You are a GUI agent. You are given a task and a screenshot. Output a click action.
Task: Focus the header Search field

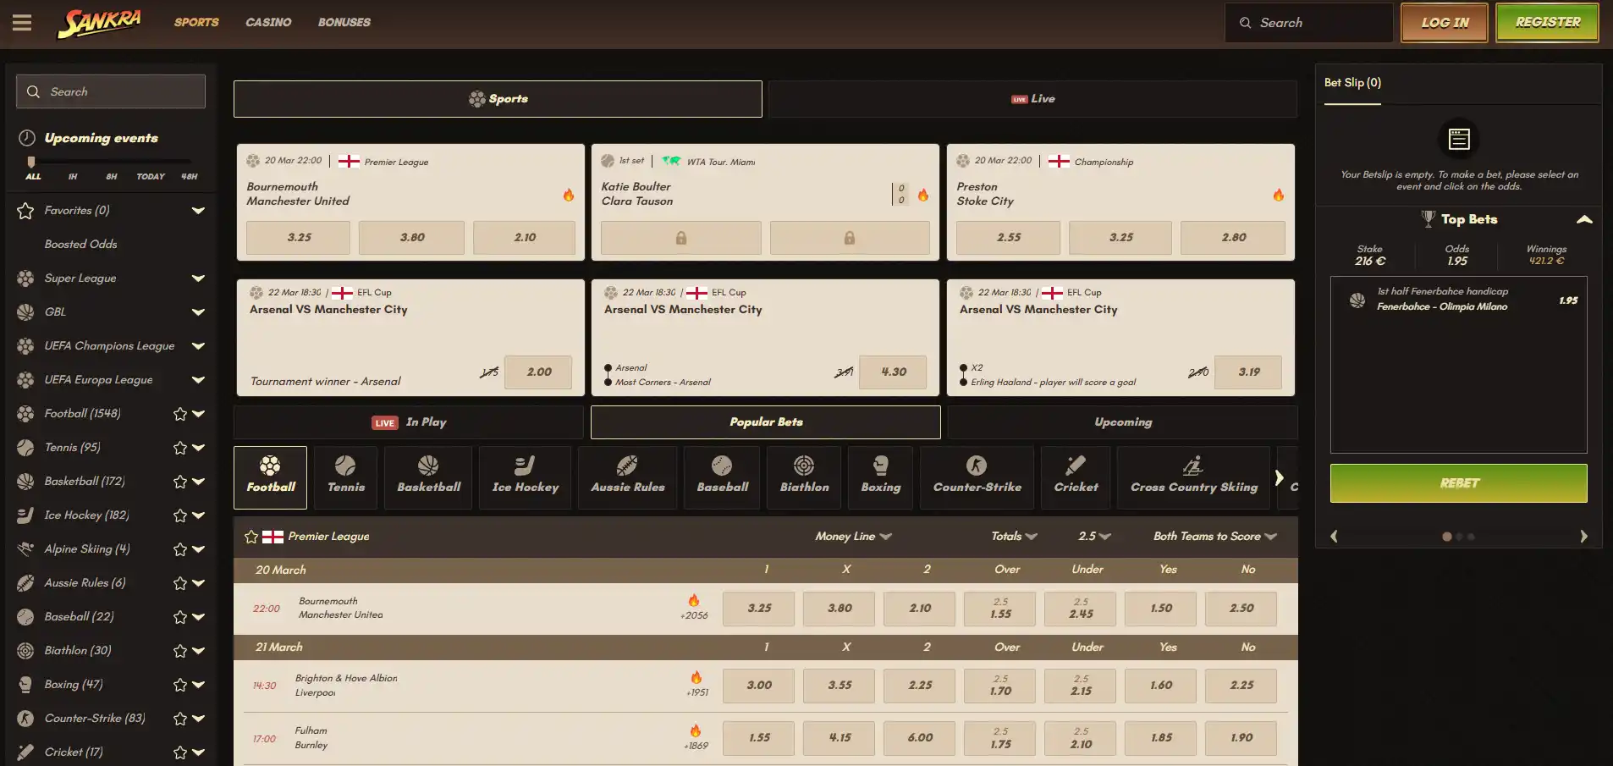(1308, 23)
